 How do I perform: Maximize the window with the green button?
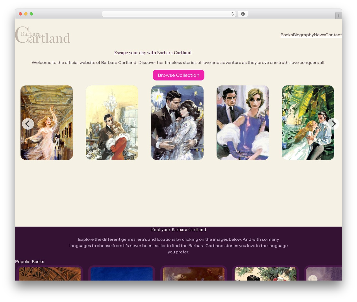pos(31,14)
